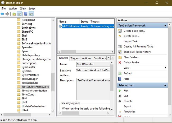Click the Task Scheduler title bar clock icon
This screenshot has width=172, height=123.
(3, 3)
